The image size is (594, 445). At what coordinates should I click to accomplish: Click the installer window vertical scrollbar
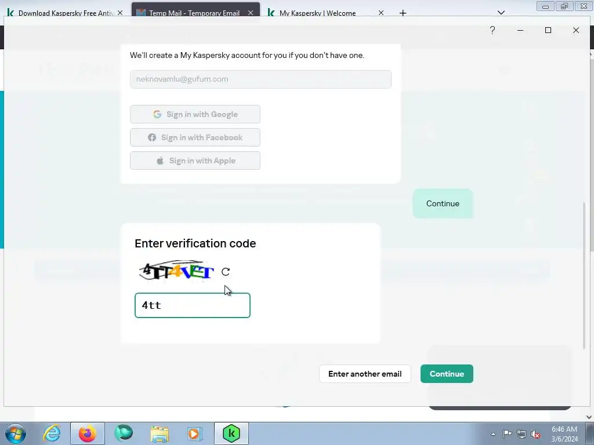[584, 275]
